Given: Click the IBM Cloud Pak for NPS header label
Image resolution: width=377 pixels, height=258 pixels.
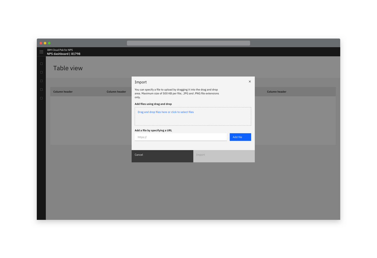Looking at the screenshot, I should pyautogui.click(x=60, y=50).
